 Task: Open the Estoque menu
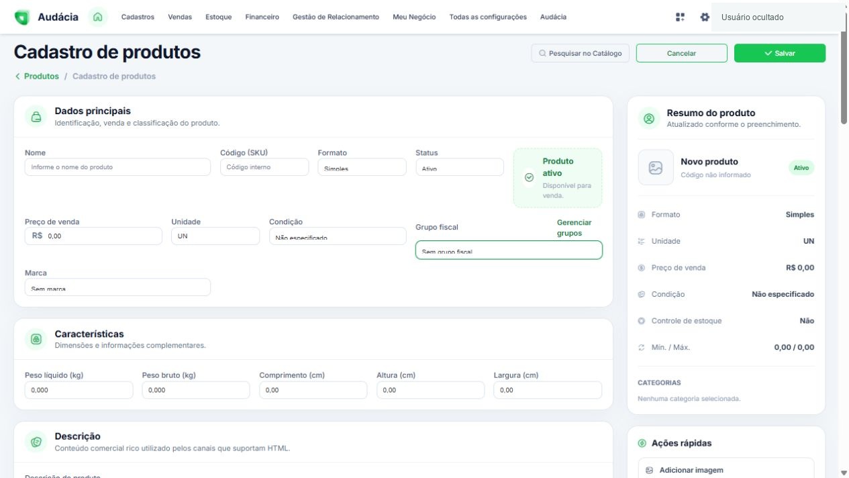(x=219, y=17)
